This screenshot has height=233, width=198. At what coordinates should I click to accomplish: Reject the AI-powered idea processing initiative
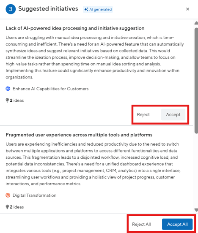point(143,114)
